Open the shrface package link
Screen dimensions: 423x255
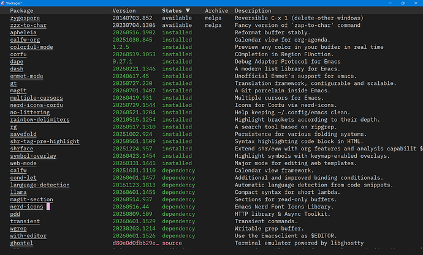point(21,149)
